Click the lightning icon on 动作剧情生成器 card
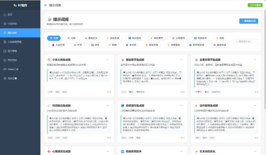 [196, 106]
